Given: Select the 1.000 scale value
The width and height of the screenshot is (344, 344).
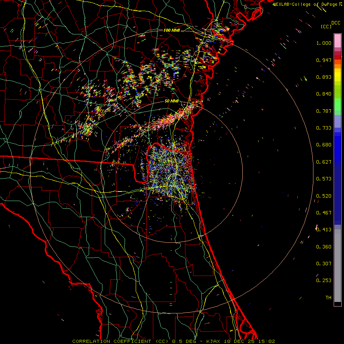Looking at the screenshot, I should tap(324, 43).
